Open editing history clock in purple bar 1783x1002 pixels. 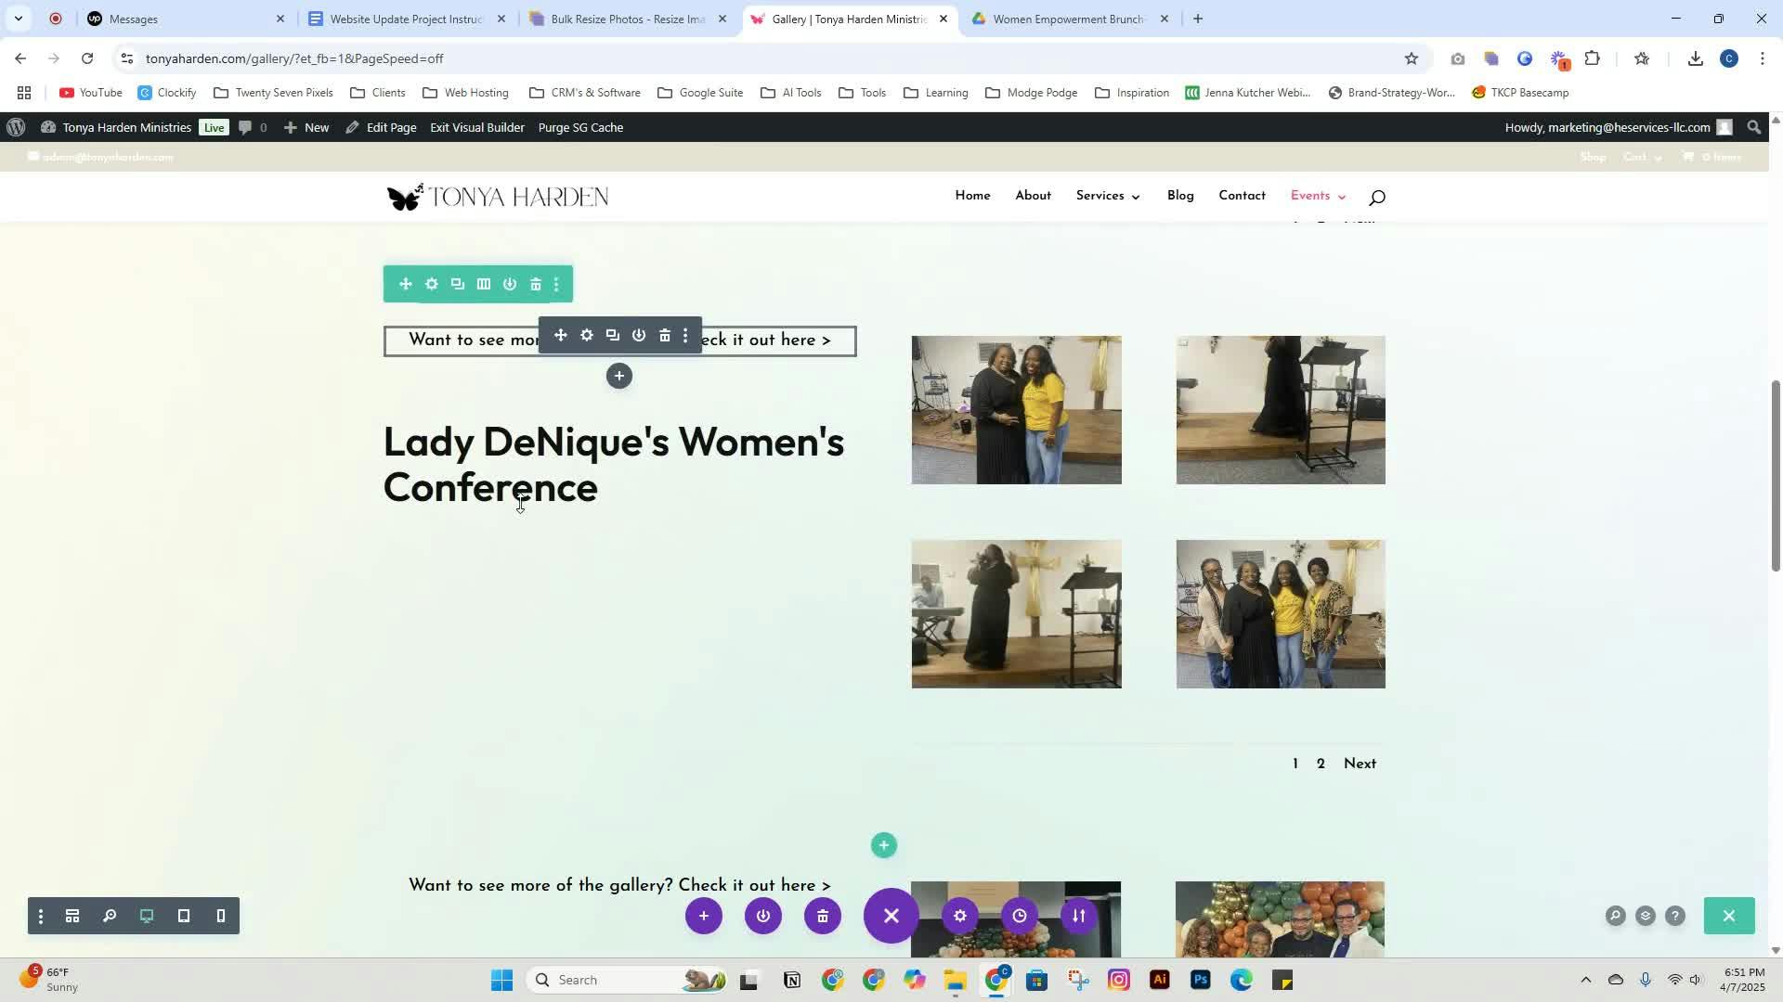[1020, 917]
